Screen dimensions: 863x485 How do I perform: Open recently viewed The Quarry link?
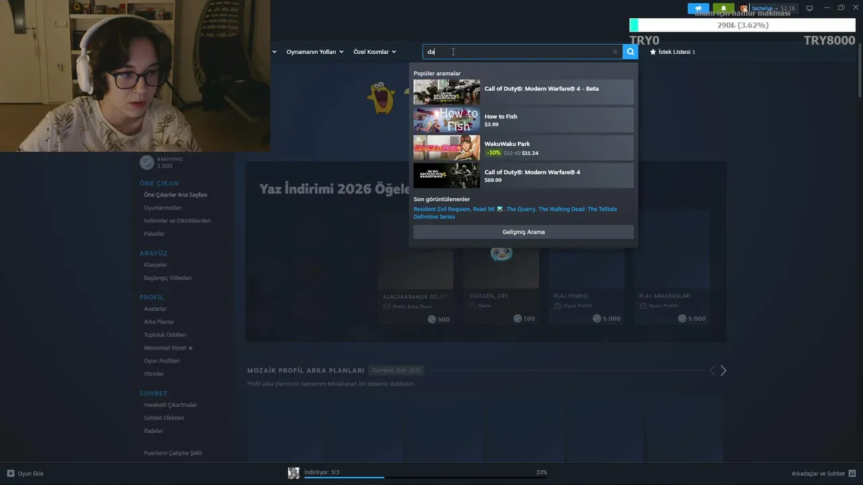(x=520, y=209)
